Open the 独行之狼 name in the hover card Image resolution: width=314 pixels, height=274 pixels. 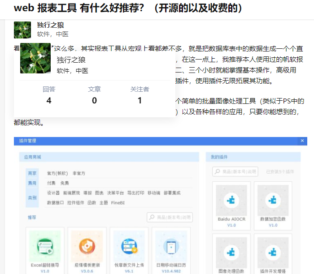pyautogui.click(x=71, y=60)
